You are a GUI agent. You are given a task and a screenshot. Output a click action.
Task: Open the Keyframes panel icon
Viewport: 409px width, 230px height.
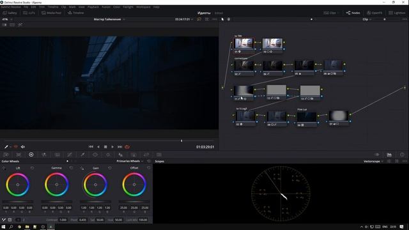[376, 155]
